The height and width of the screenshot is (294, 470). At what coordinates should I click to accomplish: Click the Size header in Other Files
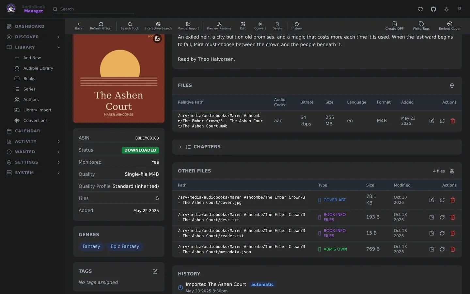pyautogui.click(x=370, y=185)
